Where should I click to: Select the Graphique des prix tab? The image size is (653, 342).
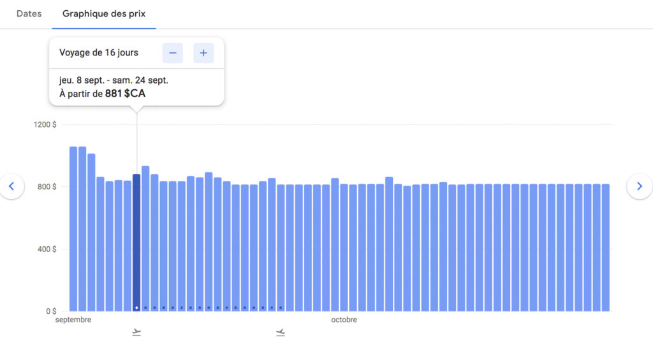[x=103, y=14]
